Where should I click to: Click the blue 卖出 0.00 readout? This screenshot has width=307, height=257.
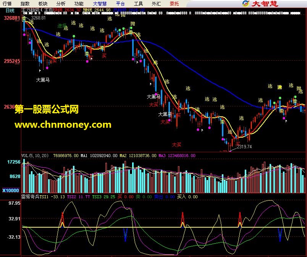(x=164, y=197)
